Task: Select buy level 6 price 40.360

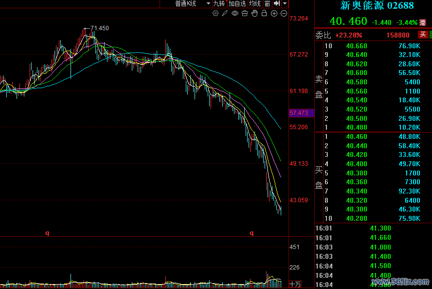Action: coord(357,182)
